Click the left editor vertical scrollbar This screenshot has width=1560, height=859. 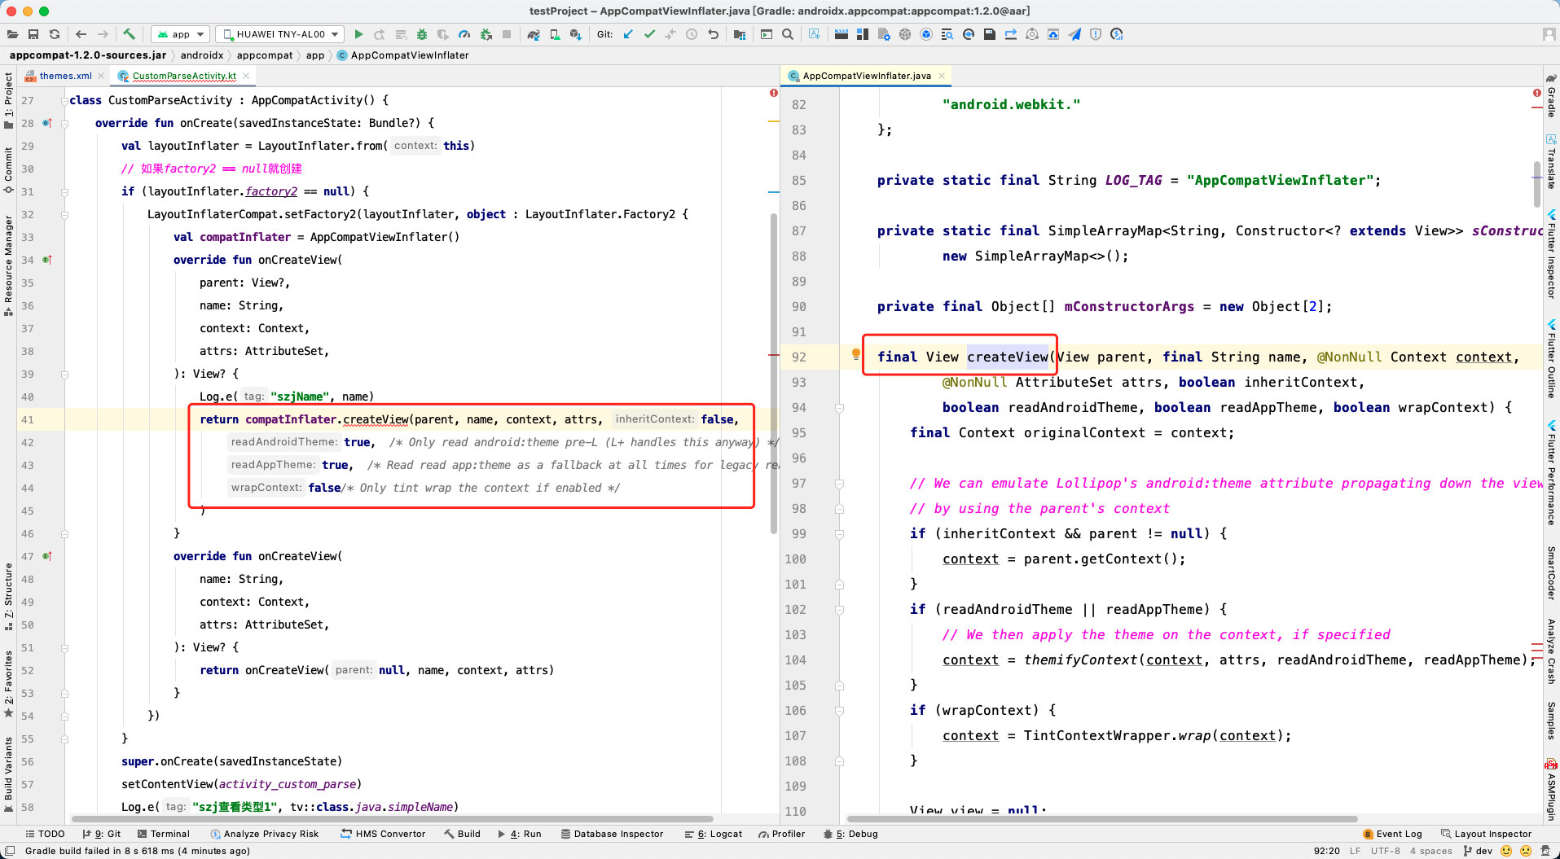774,374
